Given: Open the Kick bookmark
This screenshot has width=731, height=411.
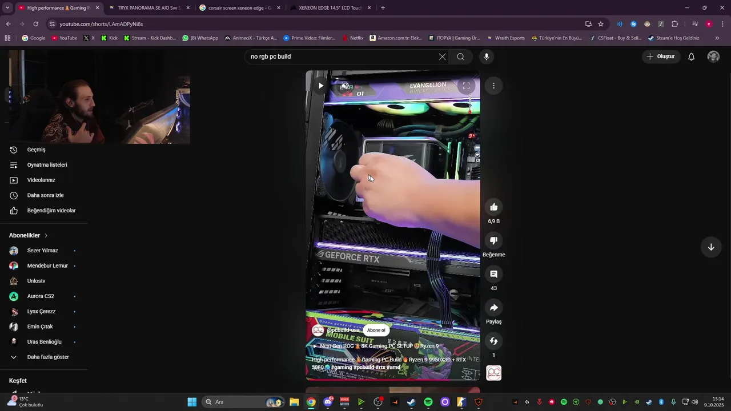Looking at the screenshot, I should pos(109,38).
